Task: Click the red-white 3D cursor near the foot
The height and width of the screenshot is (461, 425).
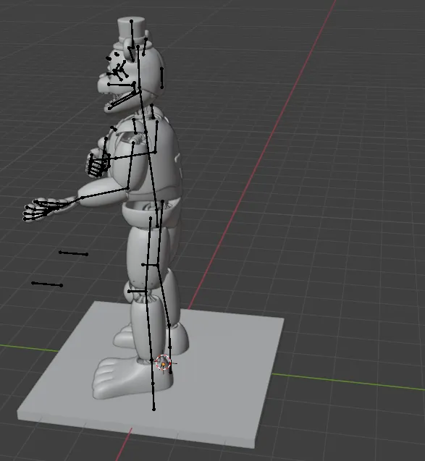Action: coord(163,362)
